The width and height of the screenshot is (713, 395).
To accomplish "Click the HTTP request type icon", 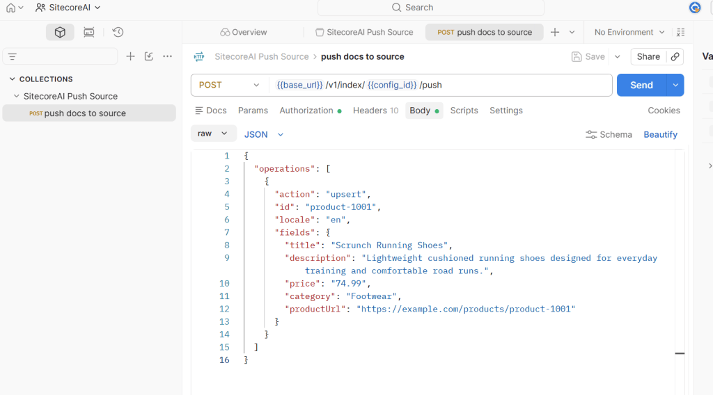I will (x=199, y=57).
